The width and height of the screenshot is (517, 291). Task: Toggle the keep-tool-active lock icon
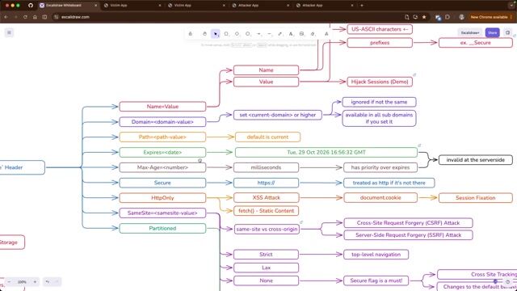191,34
